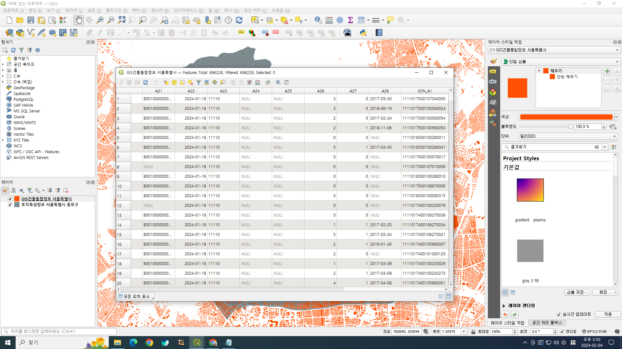
Task: Open the Statistical Summary sigma icon
Action: (351, 20)
